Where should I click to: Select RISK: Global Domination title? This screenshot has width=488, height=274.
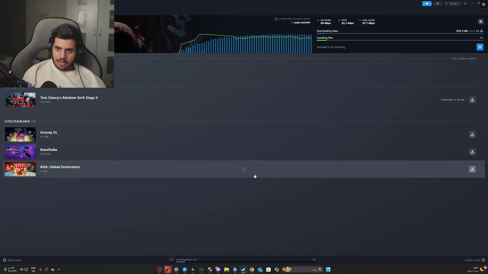point(60,167)
